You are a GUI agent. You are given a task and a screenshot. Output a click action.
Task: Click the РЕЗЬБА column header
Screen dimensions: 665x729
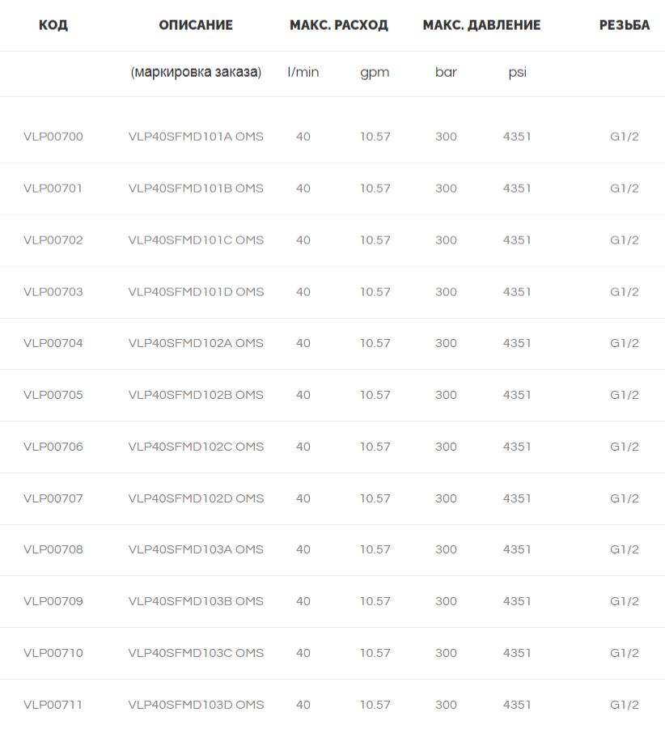(x=624, y=25)
